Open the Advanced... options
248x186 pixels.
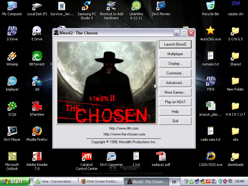[175, 83]
